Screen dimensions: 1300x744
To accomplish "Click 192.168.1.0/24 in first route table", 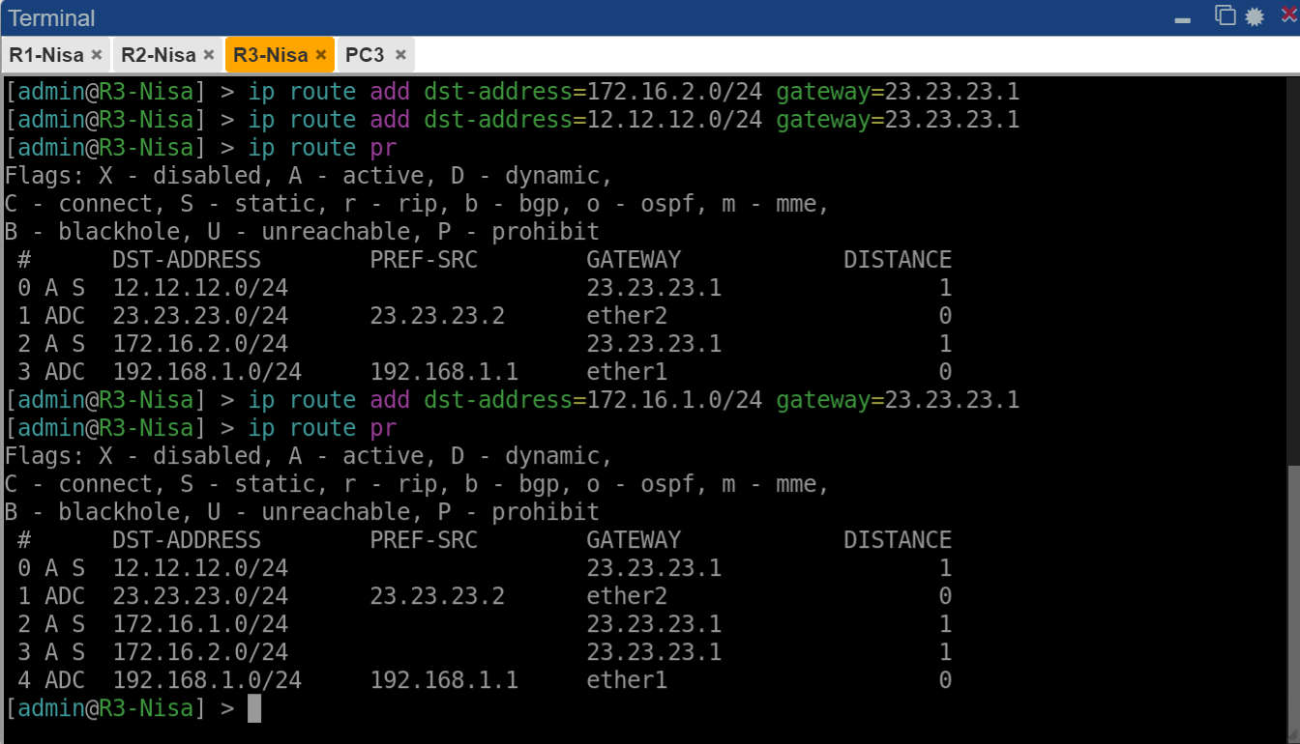I will click(207, 372).
